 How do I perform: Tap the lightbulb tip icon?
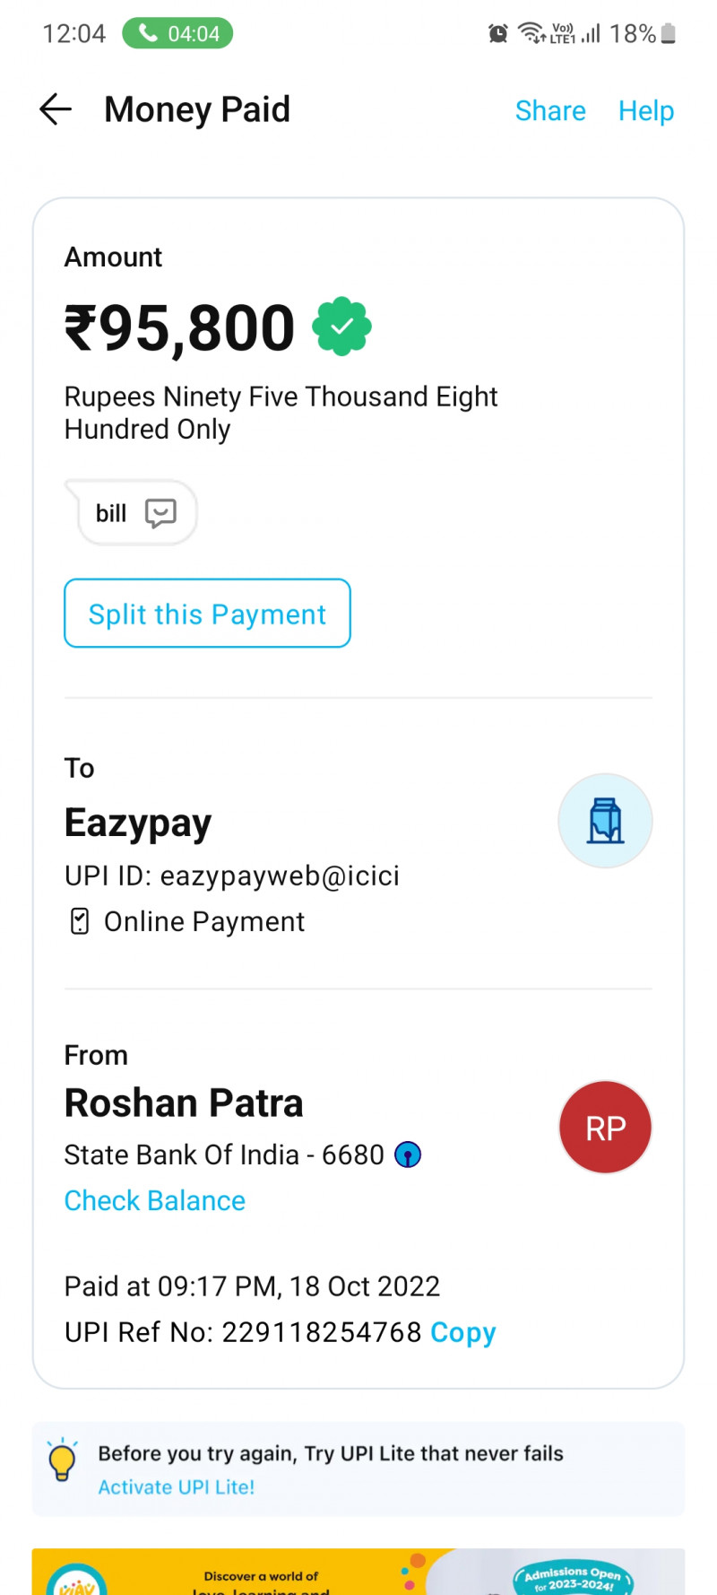pyautogui.click(x=62, y=1460)
